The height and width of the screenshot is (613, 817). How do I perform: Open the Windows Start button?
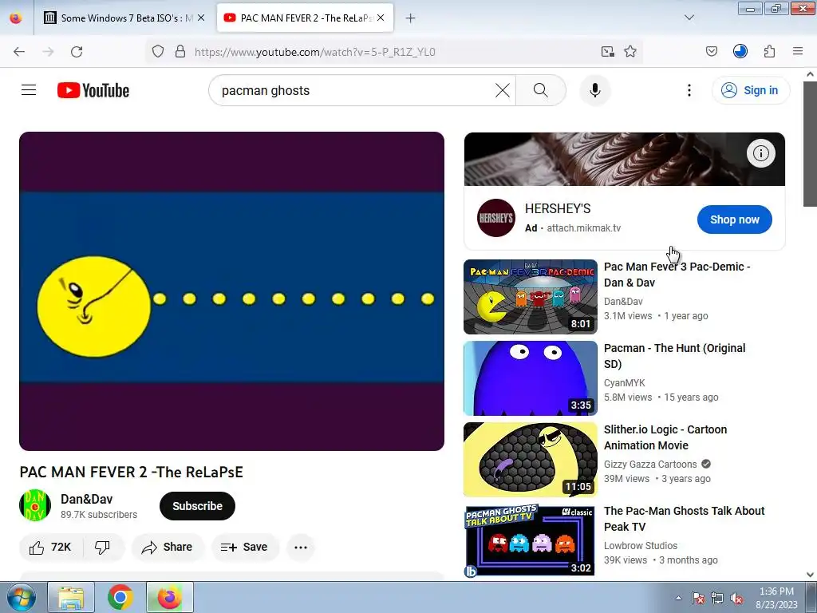point(20,597)
